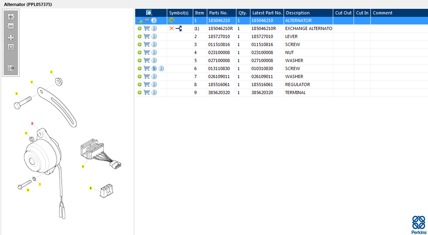Show info for LEVER part
The image size is (428, 235).
tap(154, 36)
